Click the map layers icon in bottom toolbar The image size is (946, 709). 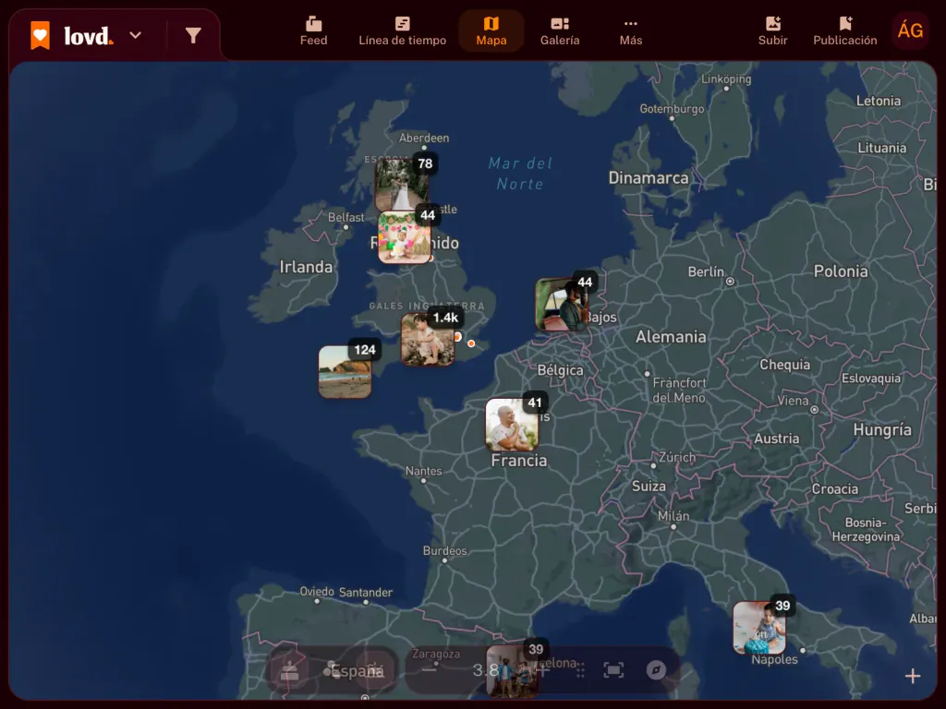coord(290,670)
